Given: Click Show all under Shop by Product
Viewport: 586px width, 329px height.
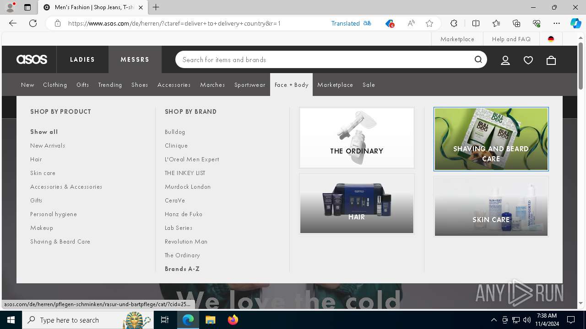Looking at the screenshot, I should click(44, 132).
